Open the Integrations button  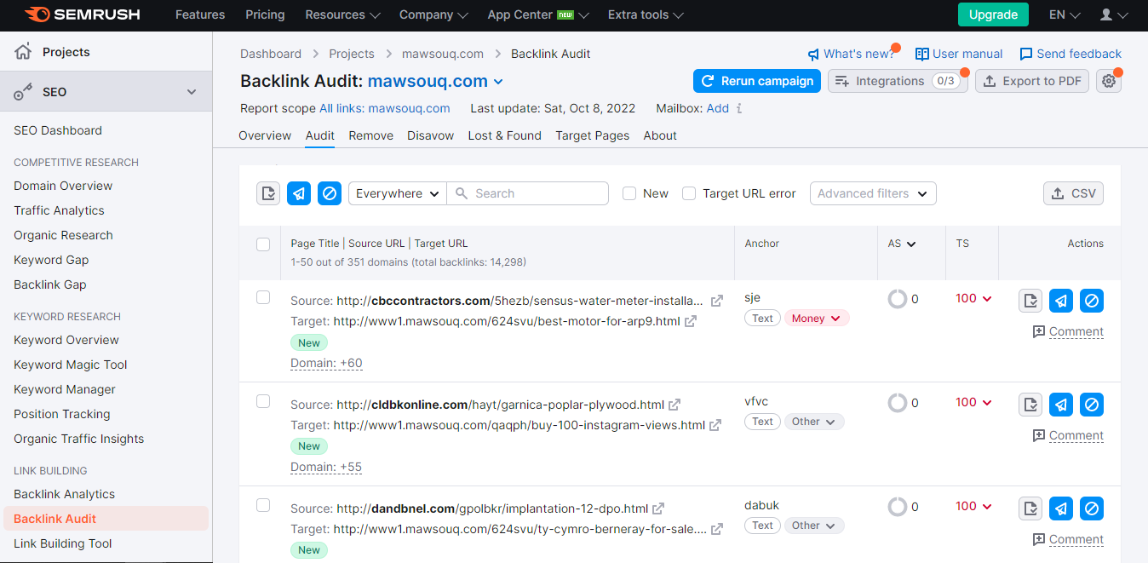(898, 81)
